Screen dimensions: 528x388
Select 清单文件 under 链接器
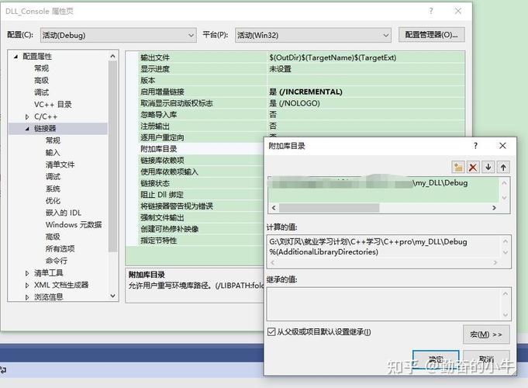60,165
